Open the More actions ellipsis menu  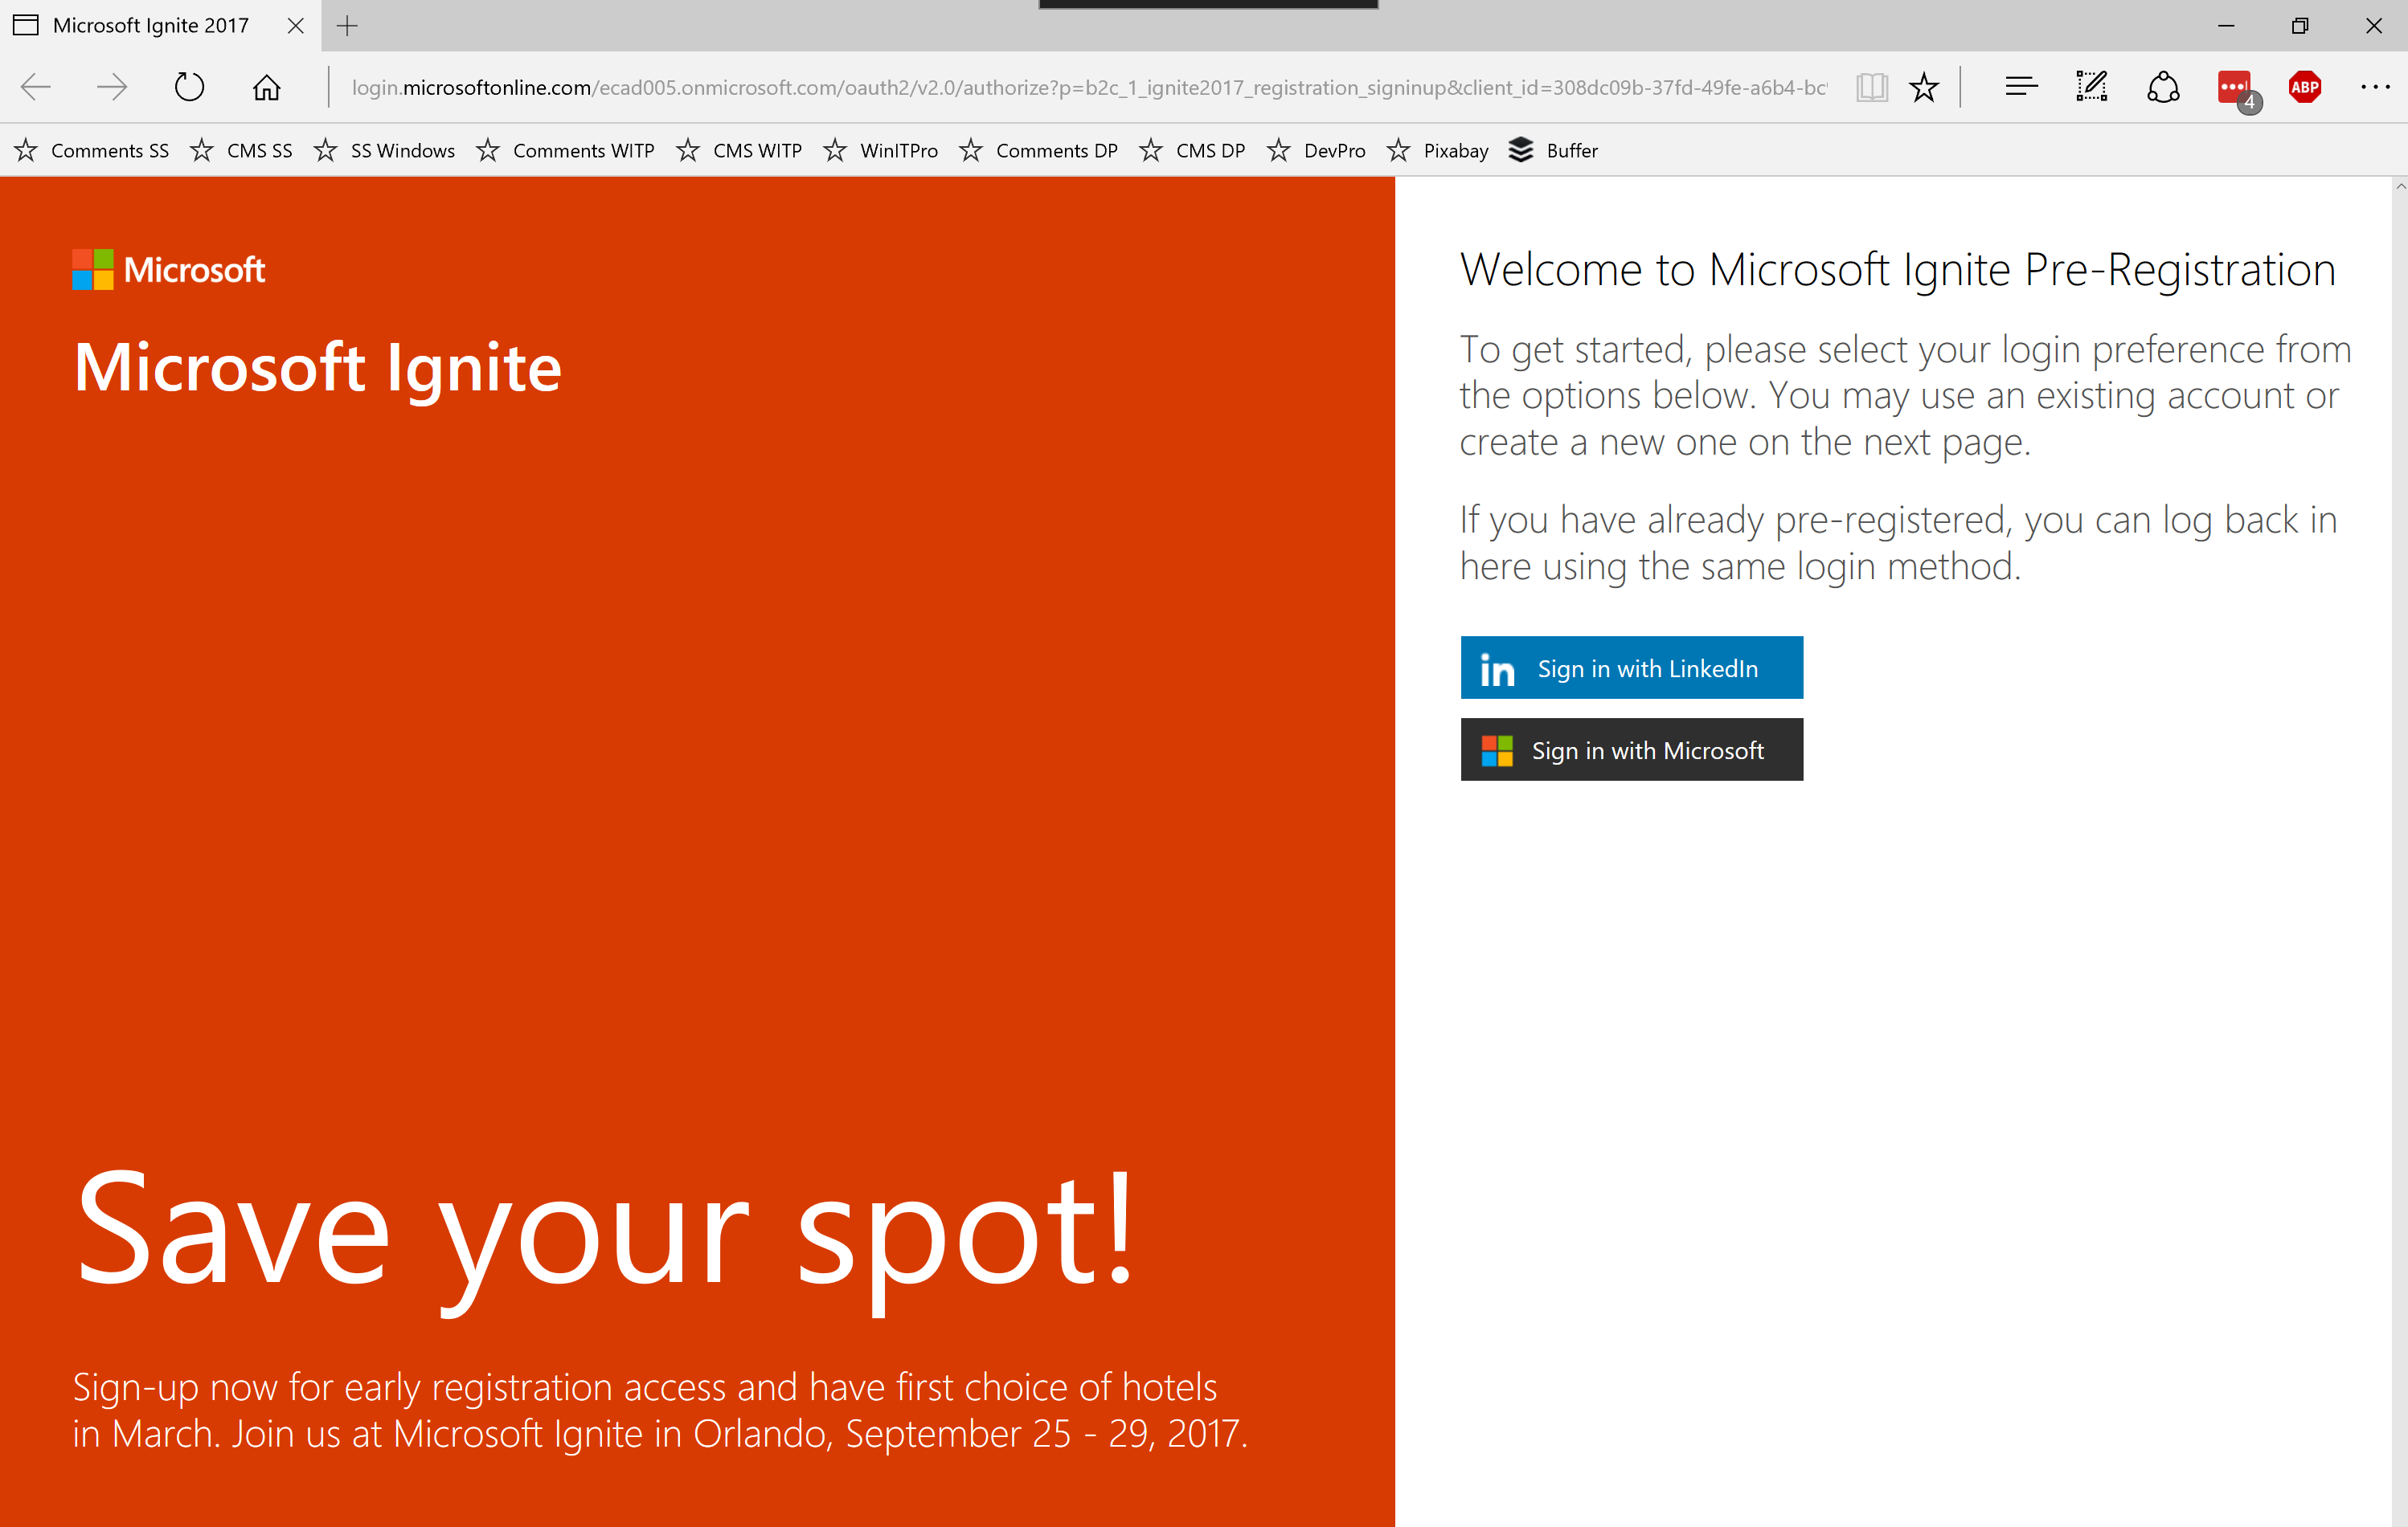[2375, 87]
